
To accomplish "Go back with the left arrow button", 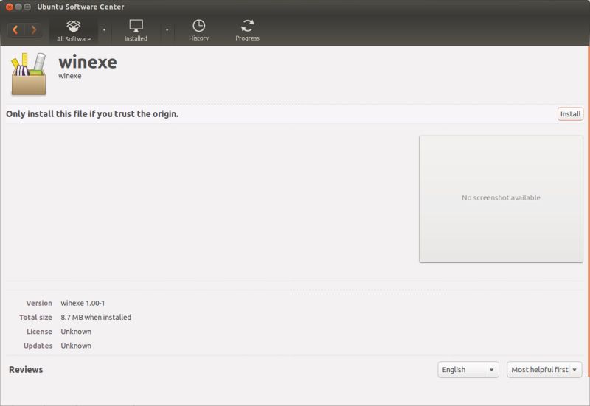I will coord(15,29).
